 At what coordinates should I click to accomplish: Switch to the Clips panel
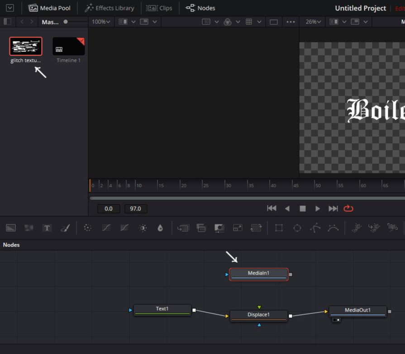point(159,8)
